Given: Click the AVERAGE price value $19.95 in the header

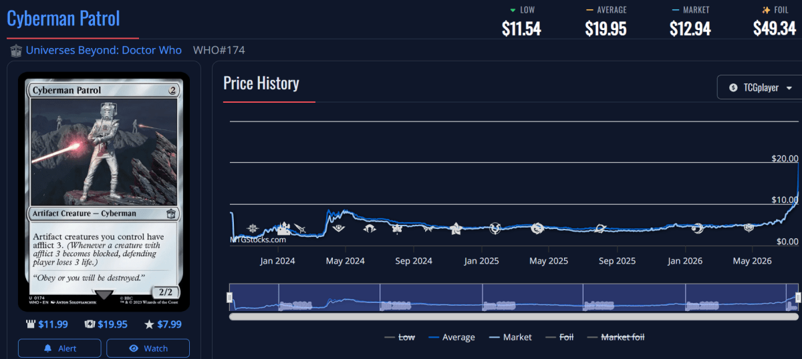Looking at the screenshot, I should point(606,28).
